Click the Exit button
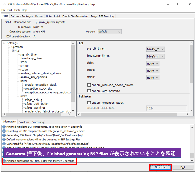196x172 pixels. [x=183, y=167]
